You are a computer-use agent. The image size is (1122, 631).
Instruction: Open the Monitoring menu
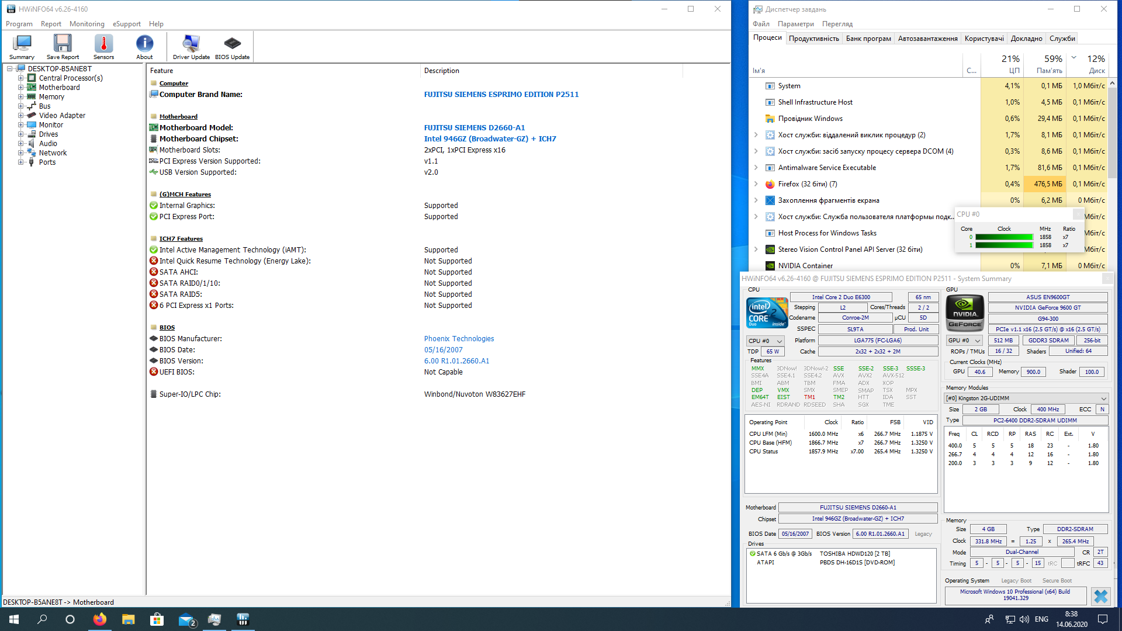(86, 24)
